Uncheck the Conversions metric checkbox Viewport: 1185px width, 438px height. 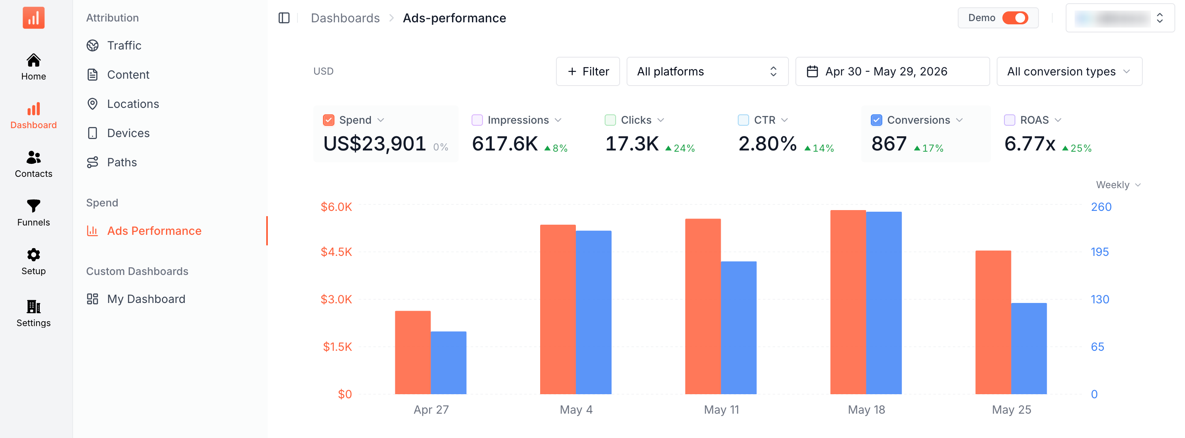[x=876, y=120]
